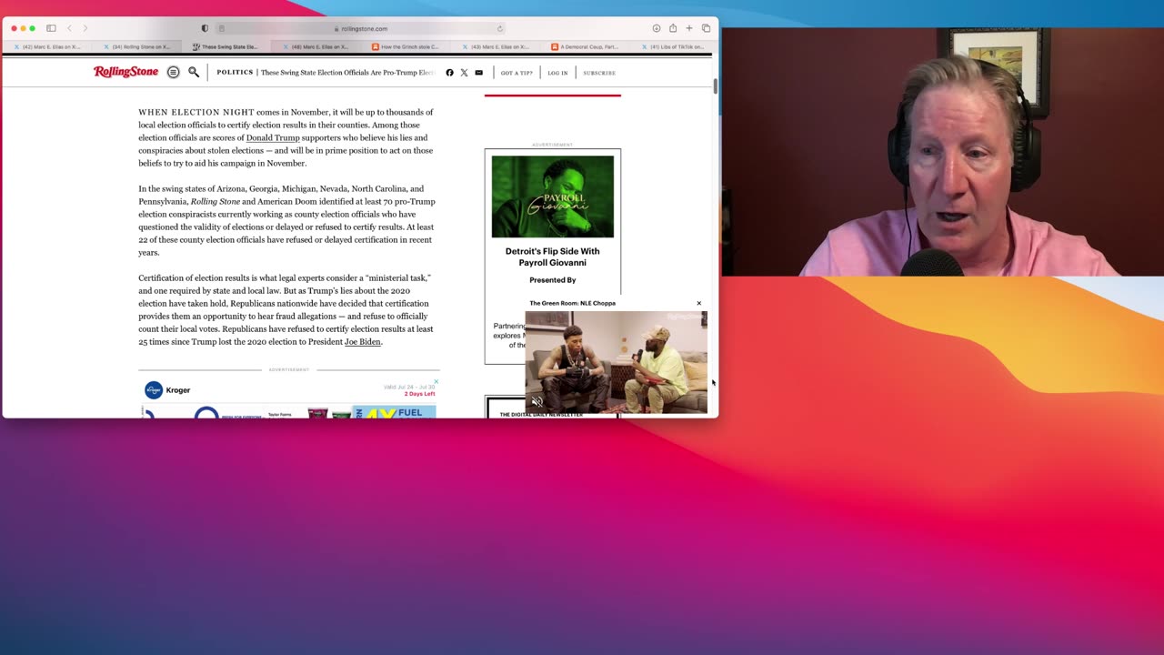Share the article by email
This screenshot has width=1164, height=655.
[479, 73]
